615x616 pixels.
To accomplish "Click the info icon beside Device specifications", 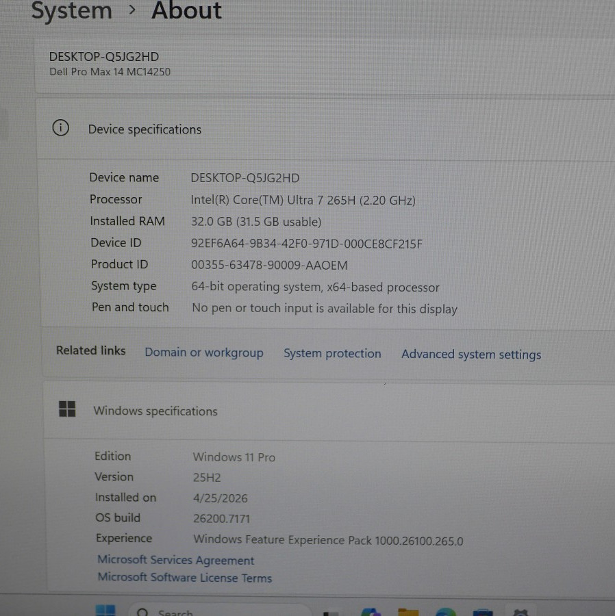I will (60, 128).
